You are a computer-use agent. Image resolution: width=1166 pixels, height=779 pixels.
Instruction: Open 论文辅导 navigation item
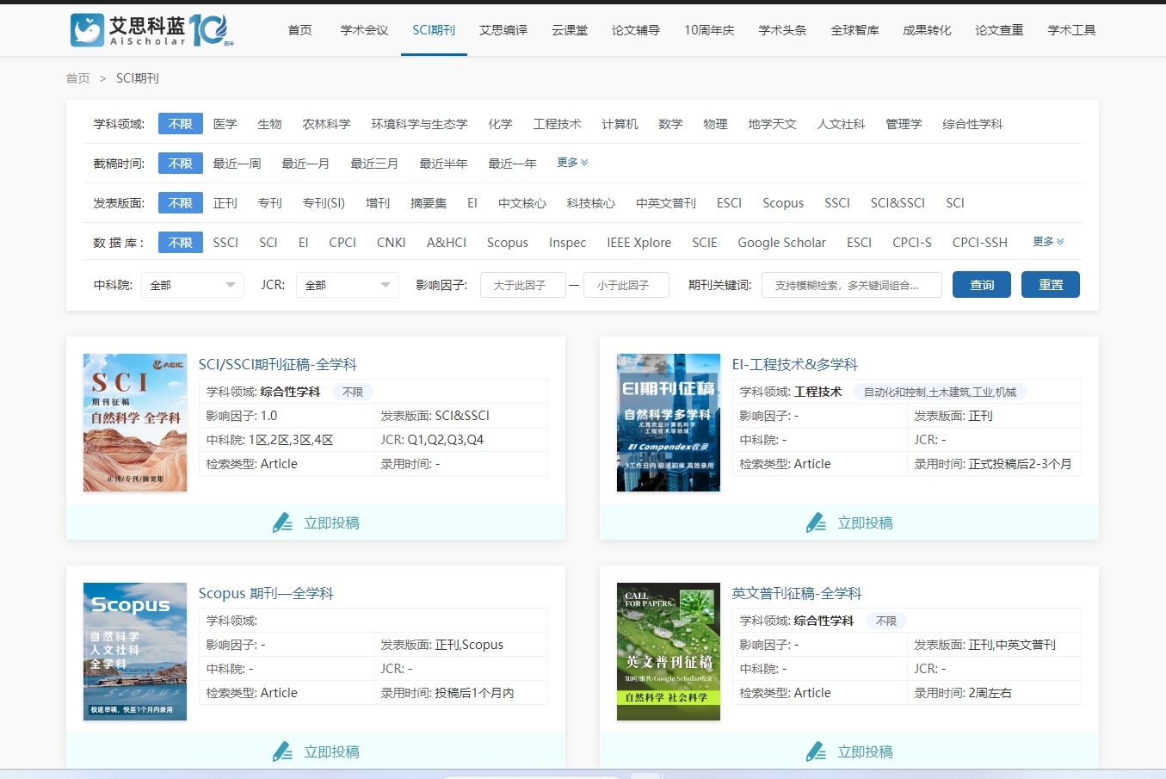point(636,30)
